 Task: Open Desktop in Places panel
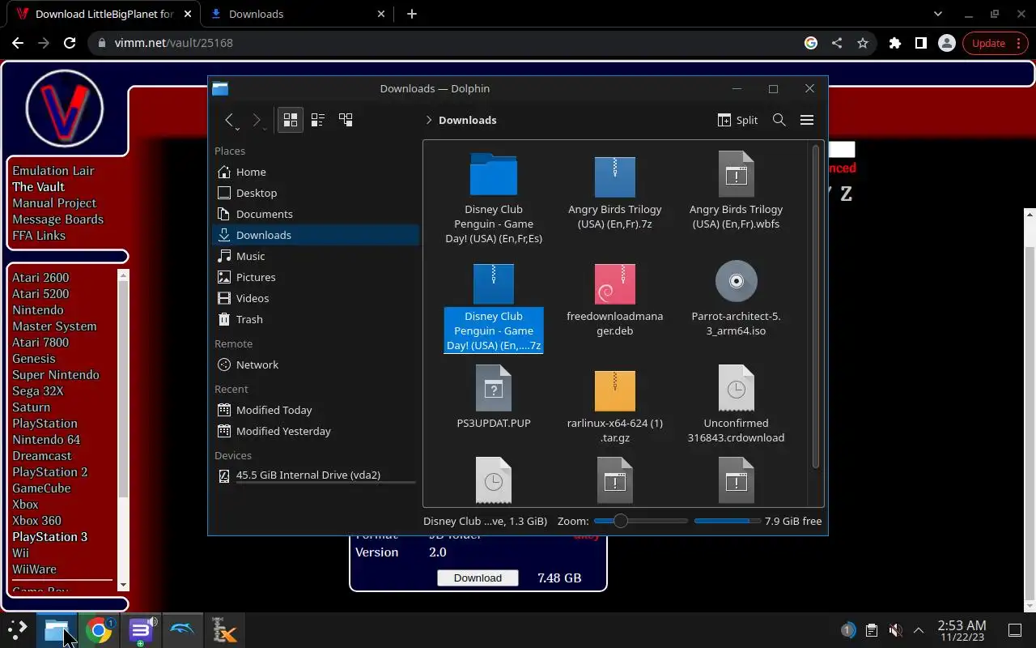(316, 193)
